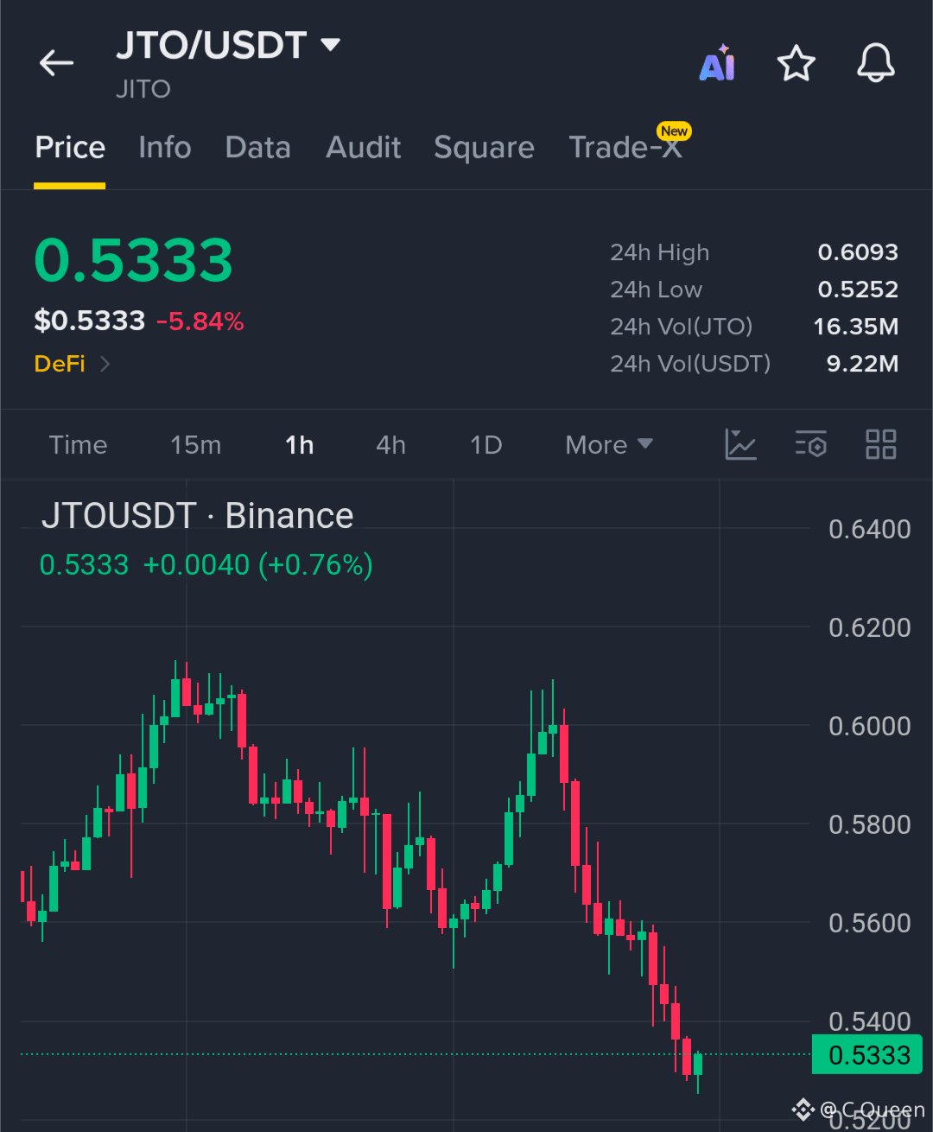Tap the 24h Vol(USDT) value 9.22M
Viewport: 933px width, 1132px height.
click(862, 364)
